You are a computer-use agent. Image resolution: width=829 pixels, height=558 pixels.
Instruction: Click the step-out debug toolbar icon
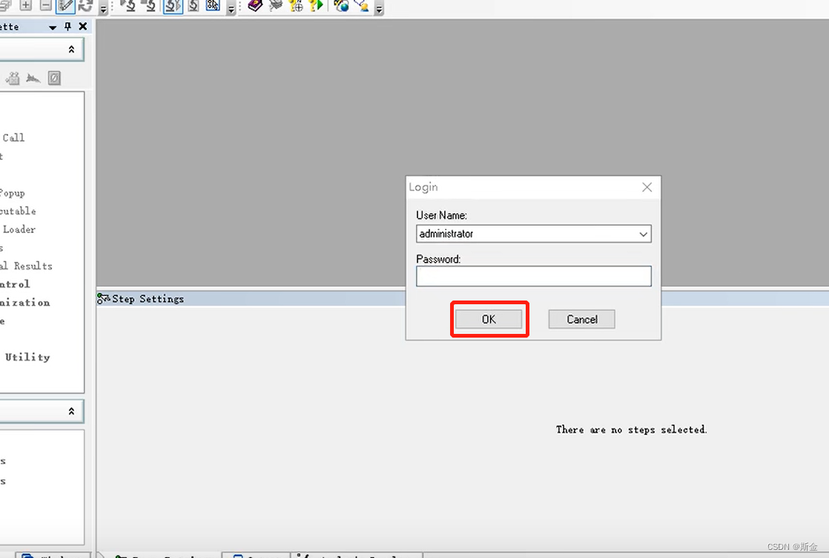pos(194,6)
